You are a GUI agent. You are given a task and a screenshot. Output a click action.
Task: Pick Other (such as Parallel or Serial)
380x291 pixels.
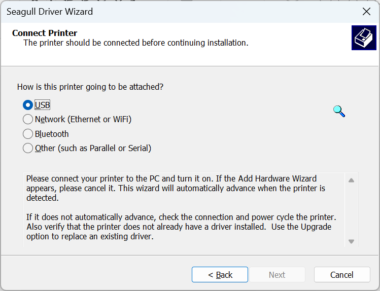[28, 149]
